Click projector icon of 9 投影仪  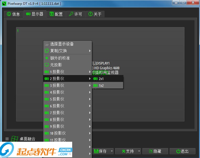(x=47, y=127)
